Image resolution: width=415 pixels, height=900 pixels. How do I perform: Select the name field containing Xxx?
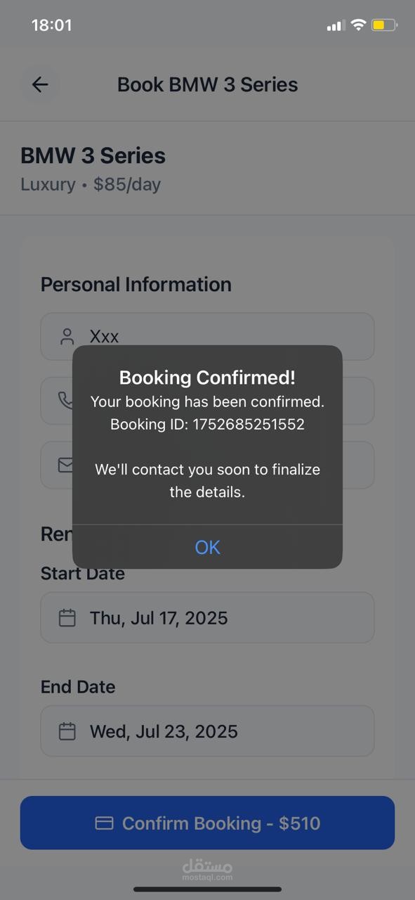(207, 336)
